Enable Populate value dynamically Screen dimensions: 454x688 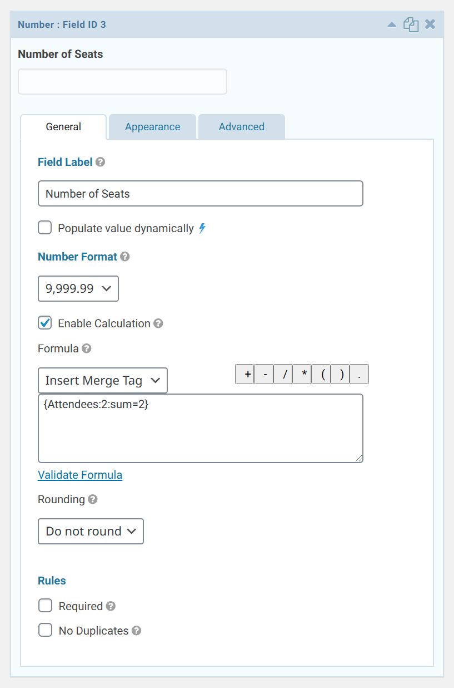[x=44, y=227]
